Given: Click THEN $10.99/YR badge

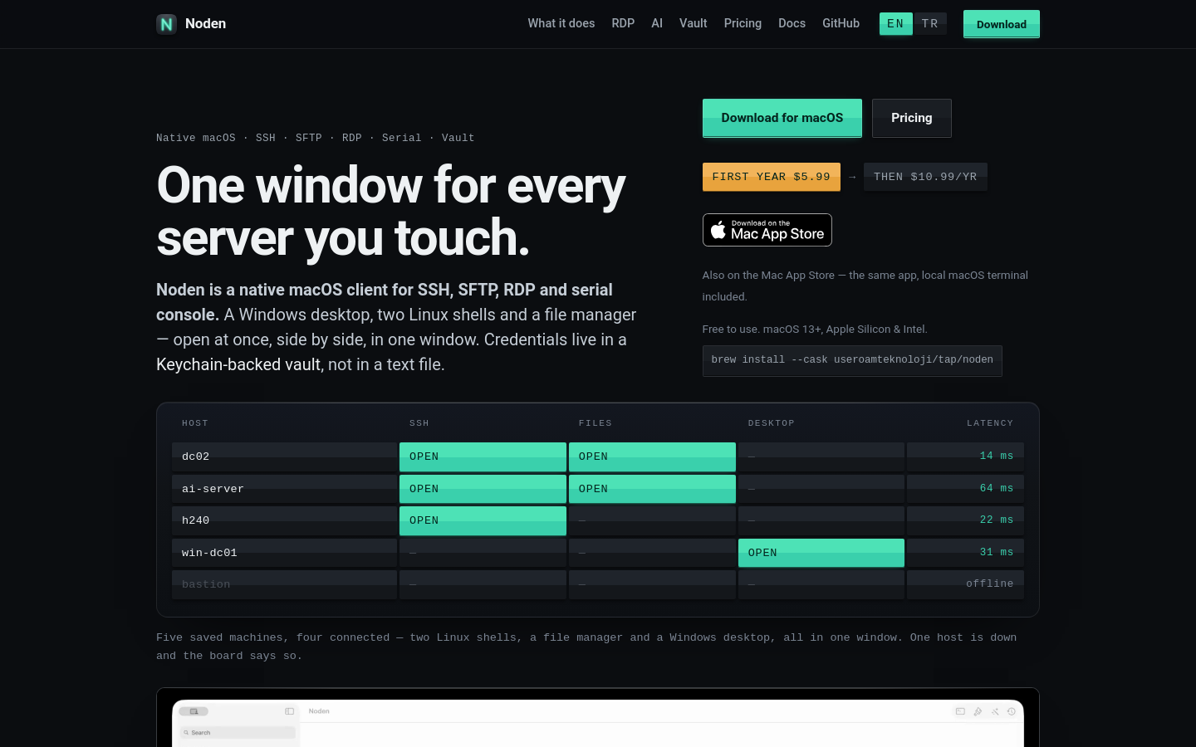Looking at the screenshot, I should coord(925,177).
